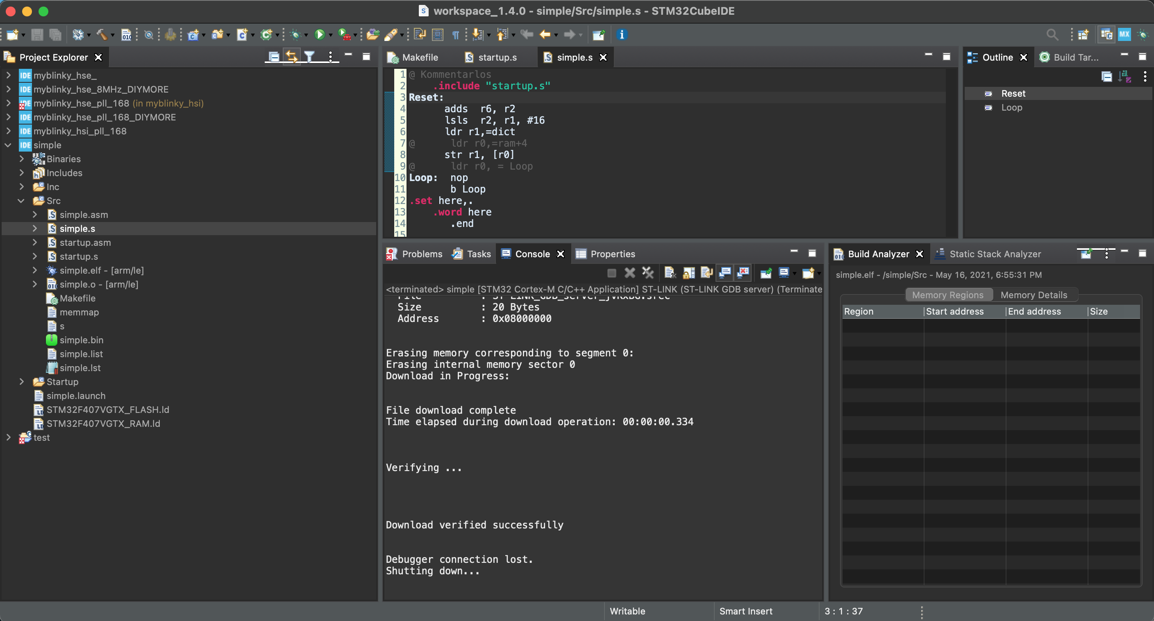The height and width of the screenshot is (621, 1154).
Task: Expand the test project
Action: (x=9, y=437)
